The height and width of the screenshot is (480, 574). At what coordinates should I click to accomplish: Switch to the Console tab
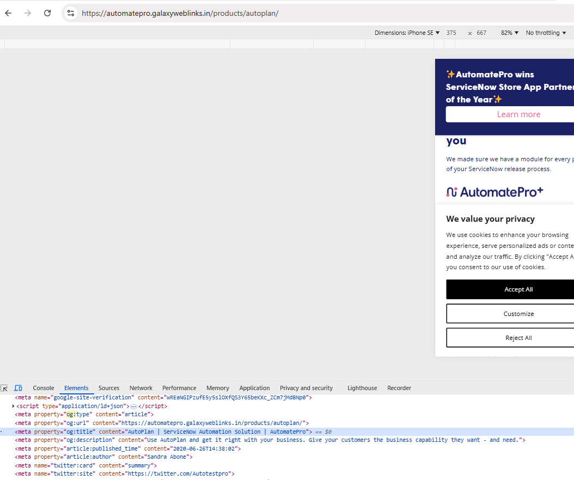tap(44, 388)
